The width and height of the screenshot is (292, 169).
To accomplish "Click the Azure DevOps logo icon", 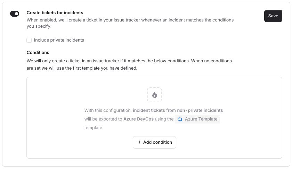I will [x=180, y=119].
